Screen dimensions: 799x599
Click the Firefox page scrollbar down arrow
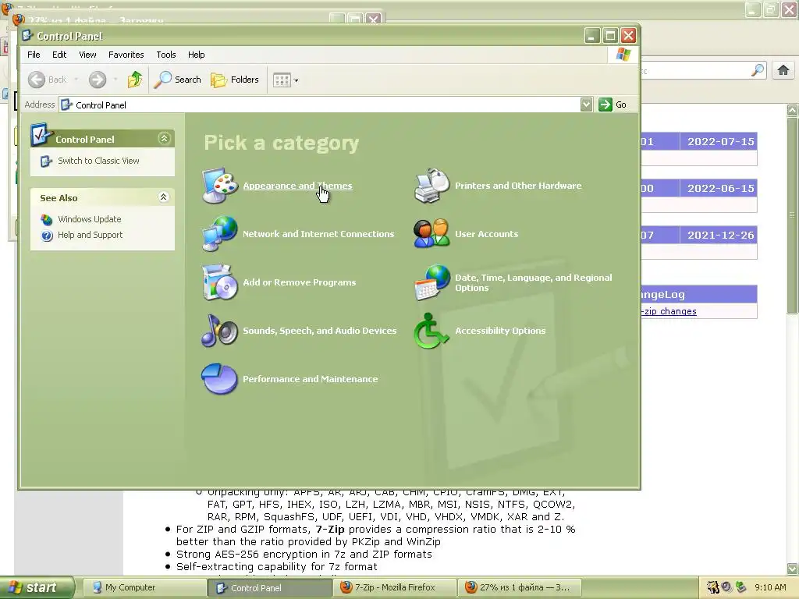click(x=793, y=569)
